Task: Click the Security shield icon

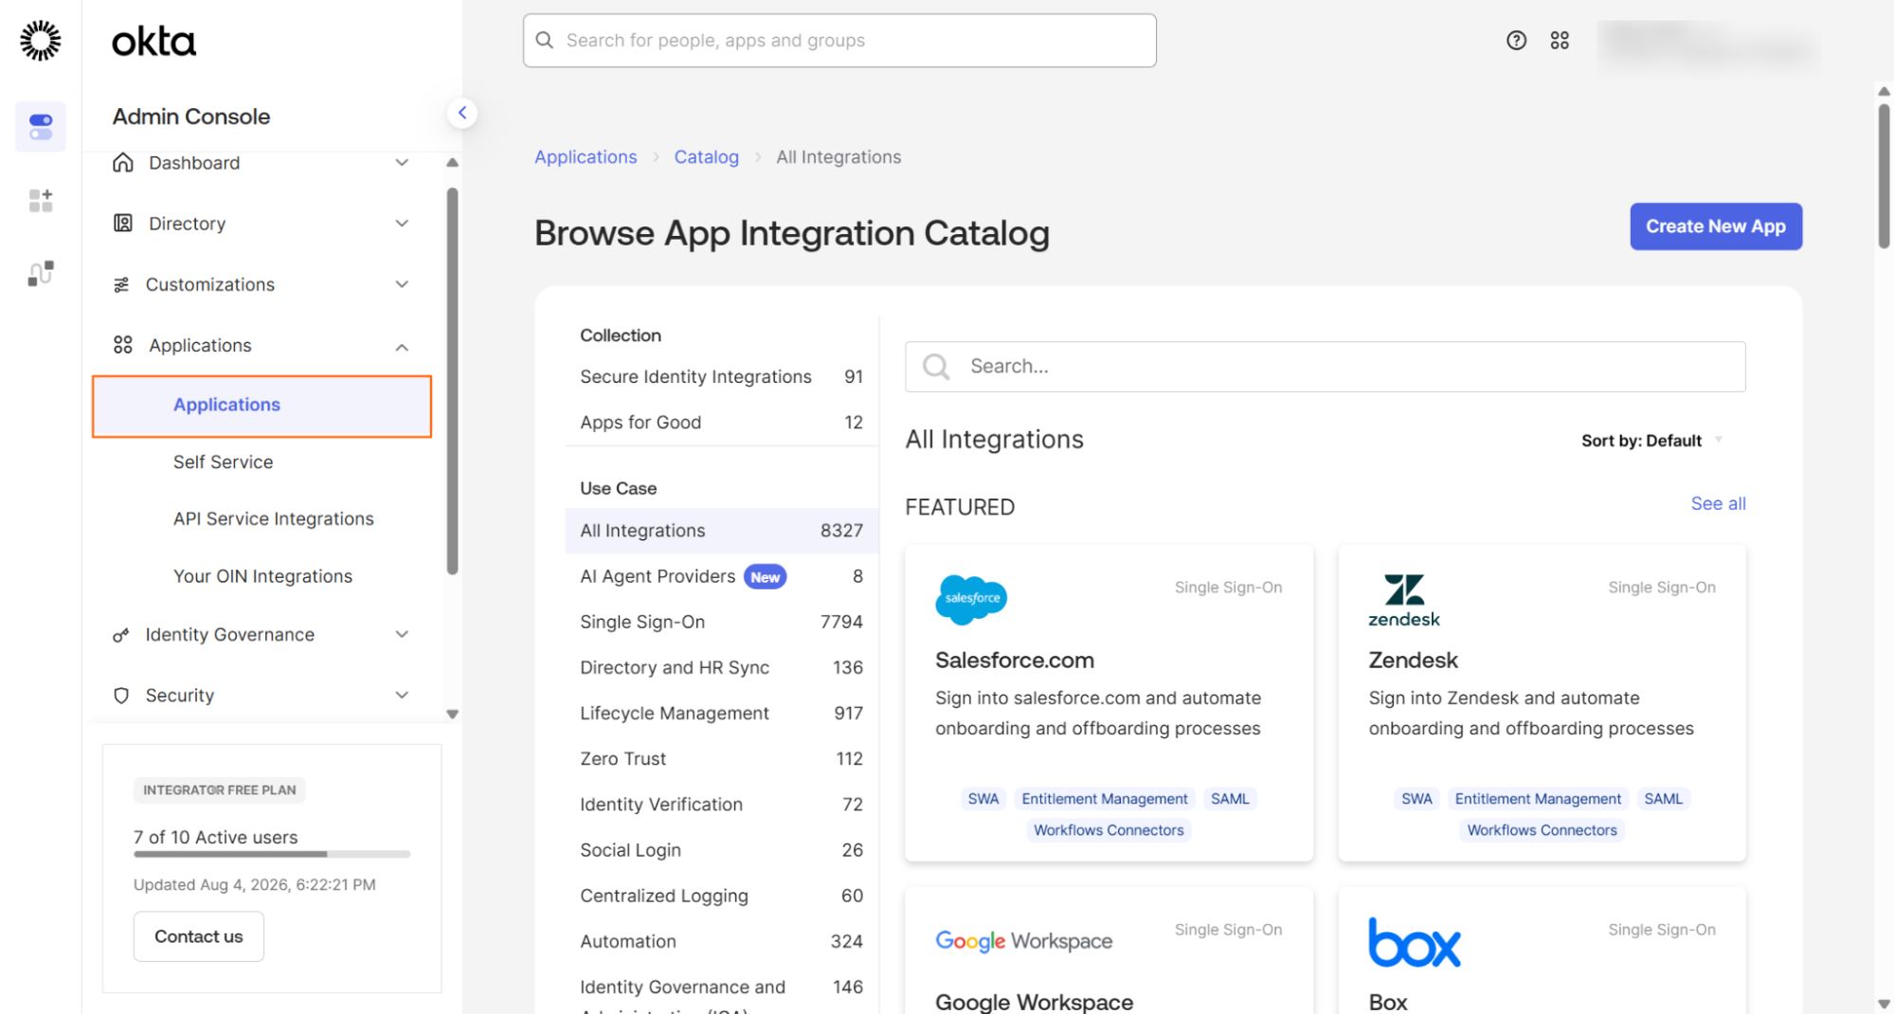Action: 120,696
